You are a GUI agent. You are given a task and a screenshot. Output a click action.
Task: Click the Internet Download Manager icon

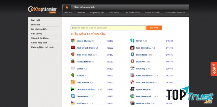click(x=73, y=89)
